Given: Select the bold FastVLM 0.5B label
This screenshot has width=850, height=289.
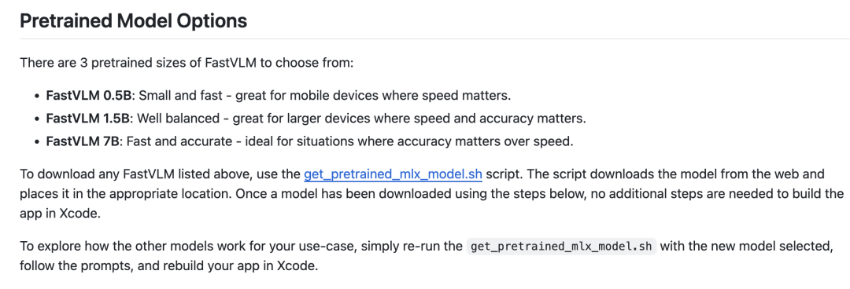Looking at the screenshot, I should click(x=89, y=95).
